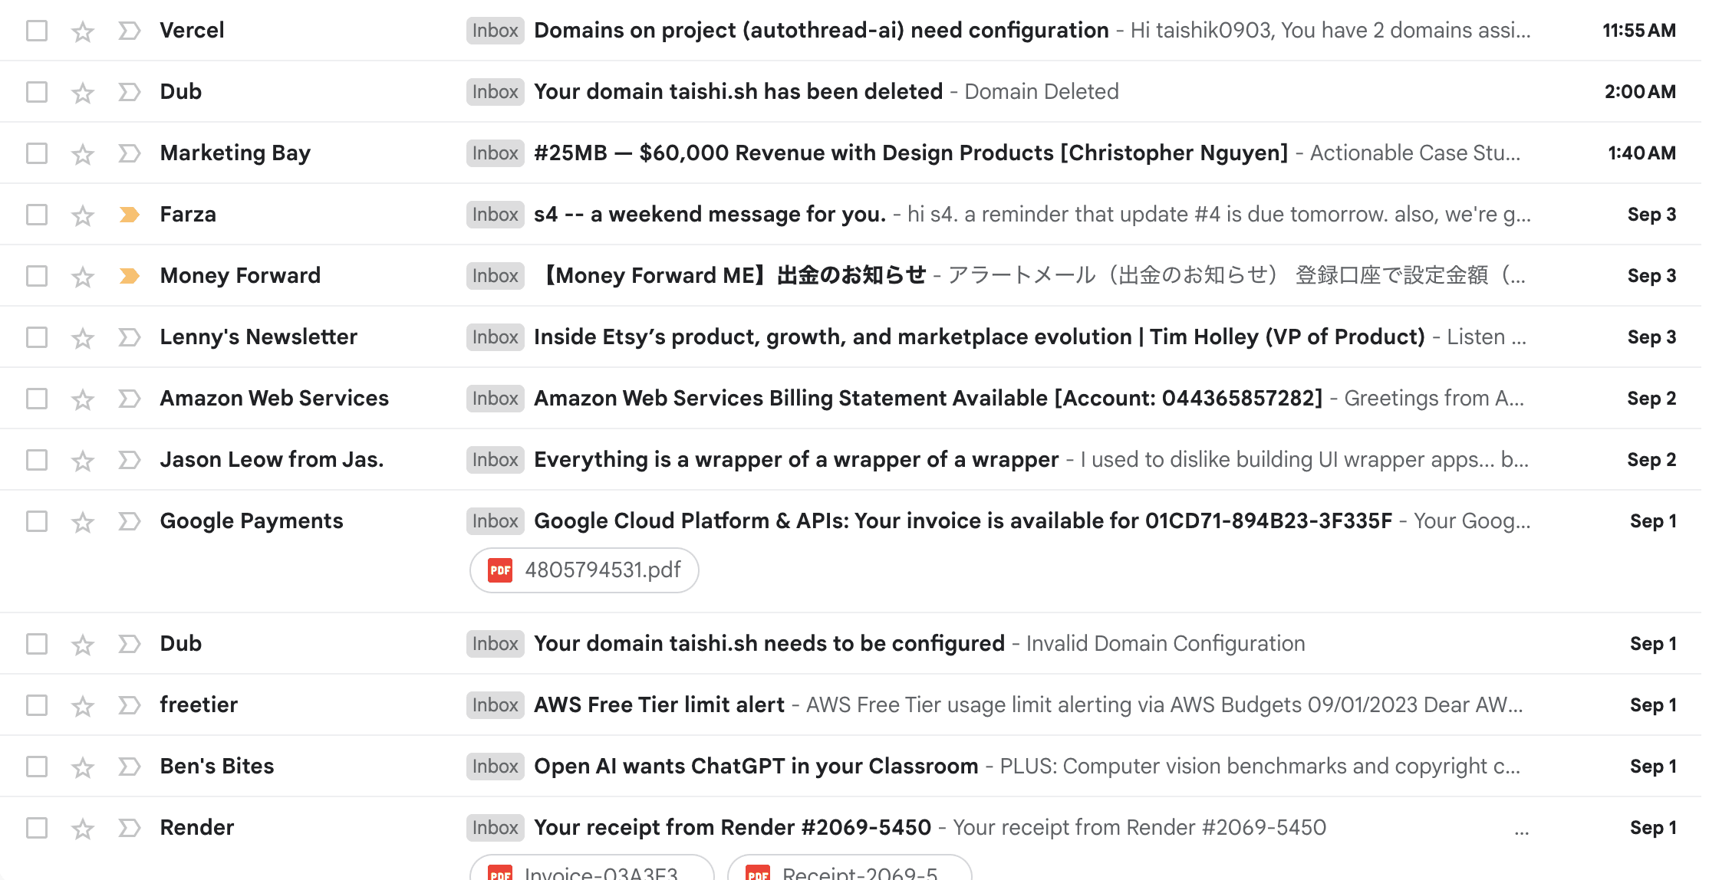Screen dimensions: 1709x880
Task: Open 'Your receipt from Render #2069-5450' email
Action: coord(733,828)
